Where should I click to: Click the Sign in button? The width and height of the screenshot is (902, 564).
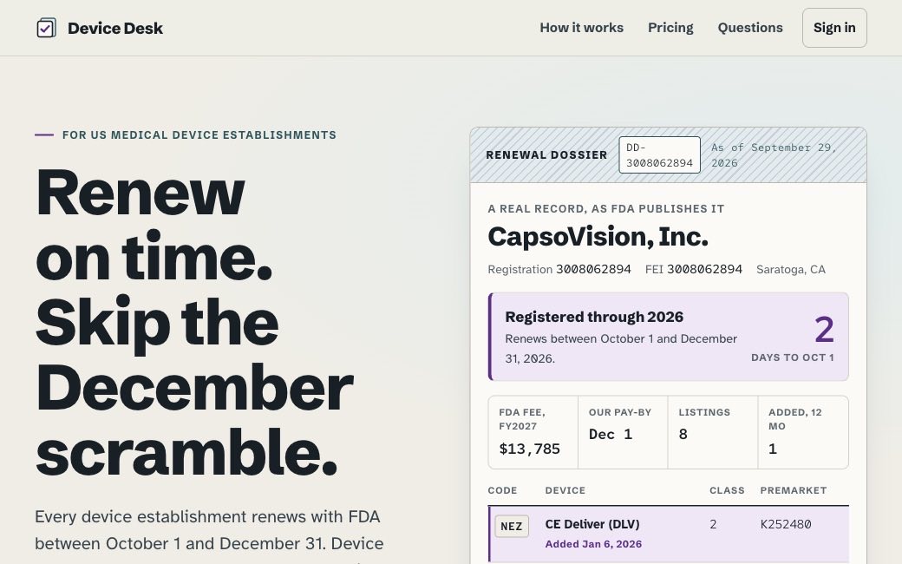coord(834,28)
